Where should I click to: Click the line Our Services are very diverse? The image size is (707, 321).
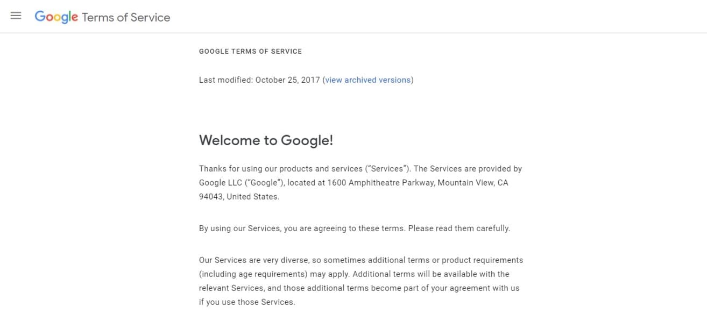pos(361,260)
